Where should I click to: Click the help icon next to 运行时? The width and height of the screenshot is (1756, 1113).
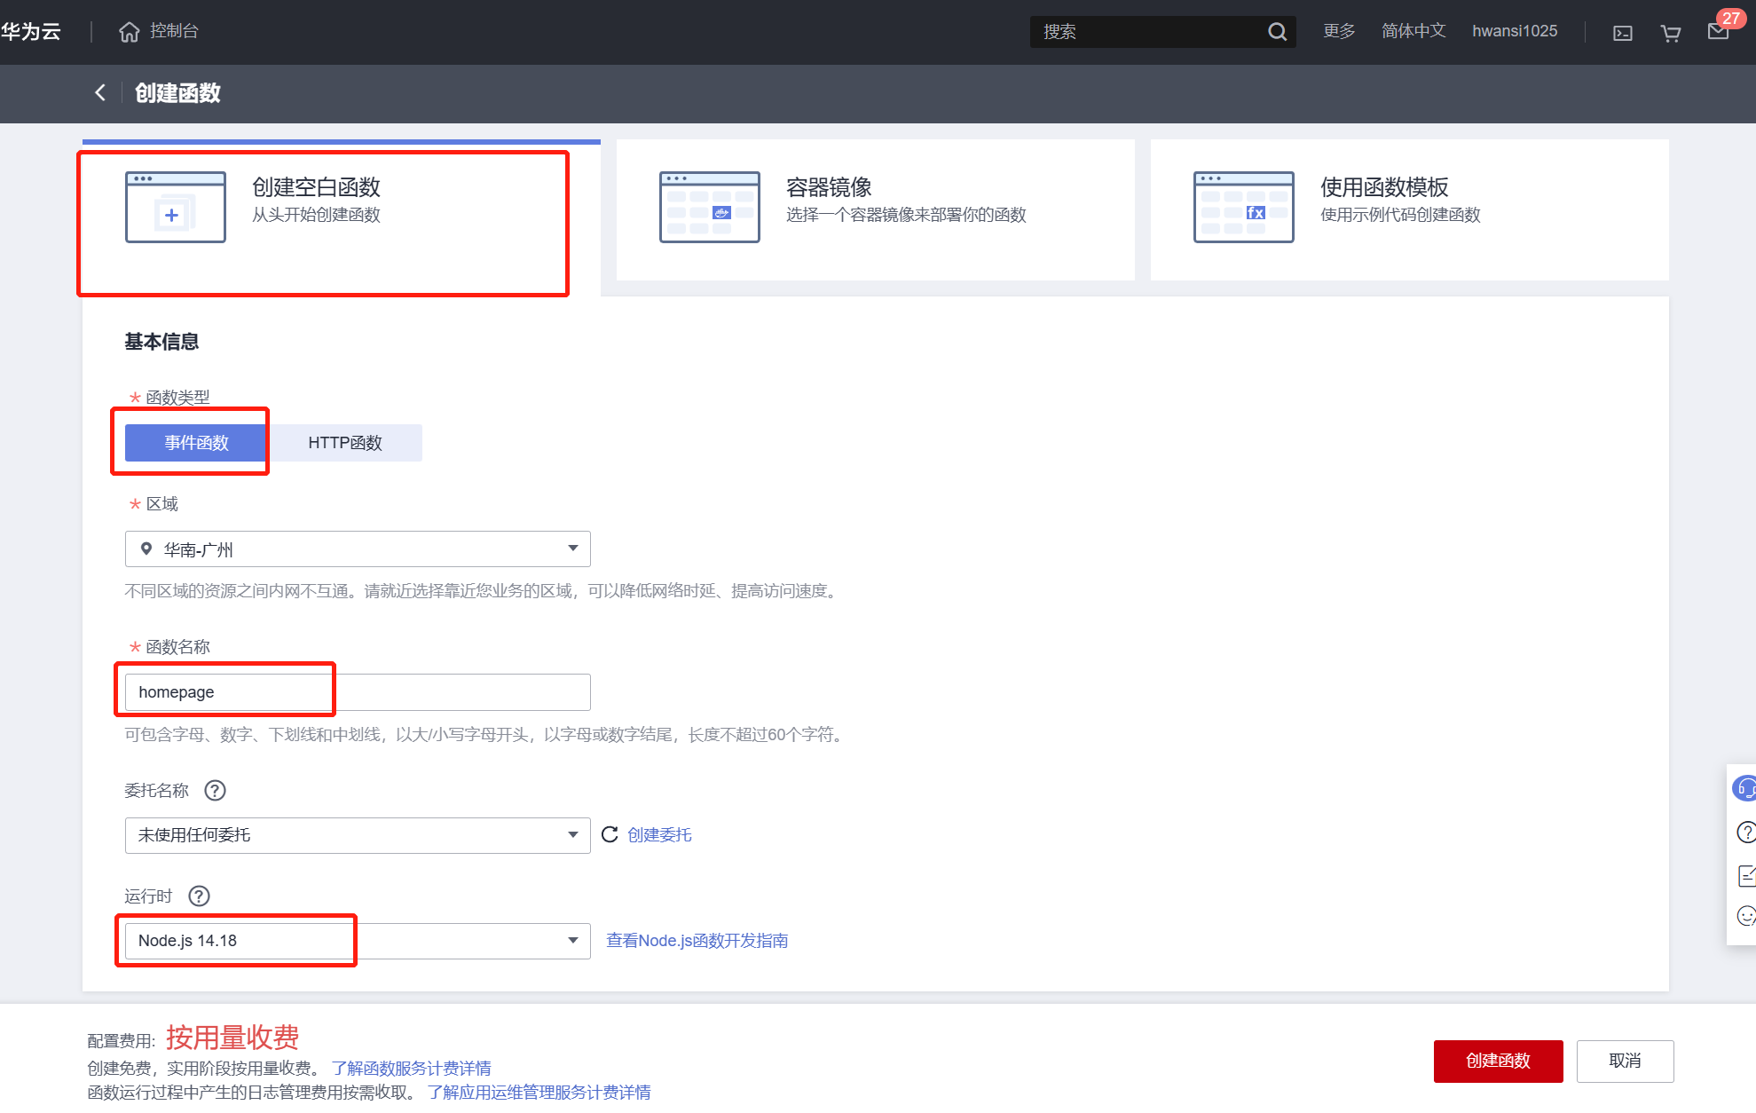[x=199, y=896]
